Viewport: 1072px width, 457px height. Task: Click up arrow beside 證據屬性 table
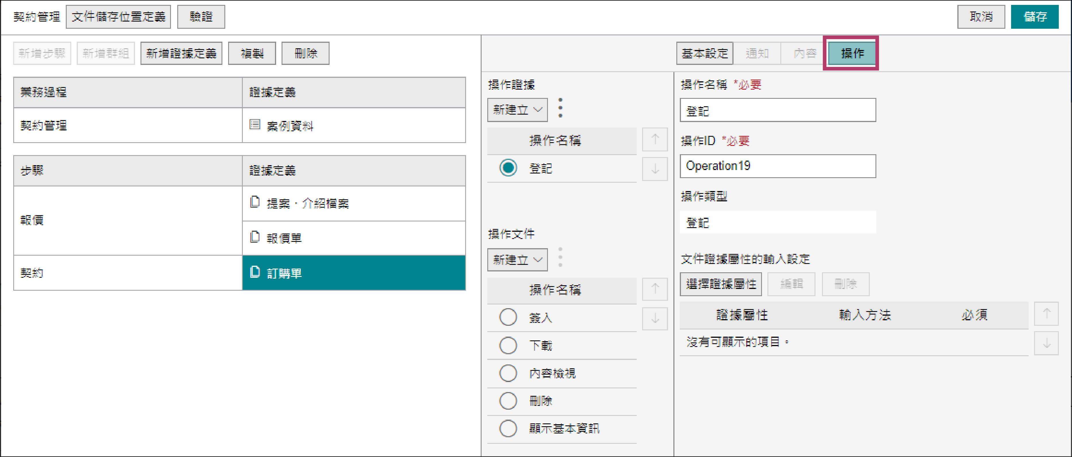[1046, 314]
